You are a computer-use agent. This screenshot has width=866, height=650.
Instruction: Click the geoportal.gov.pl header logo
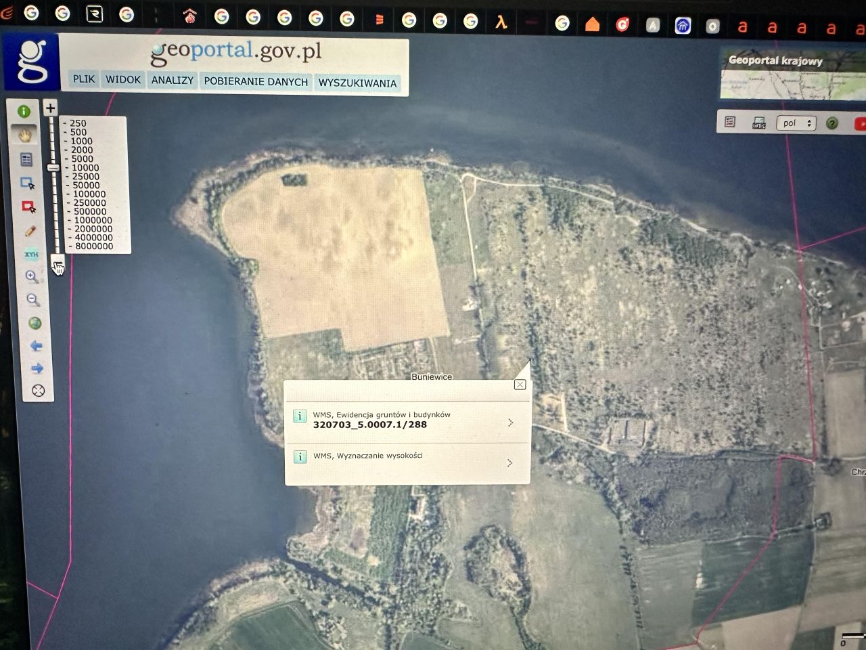click(236, 52)
